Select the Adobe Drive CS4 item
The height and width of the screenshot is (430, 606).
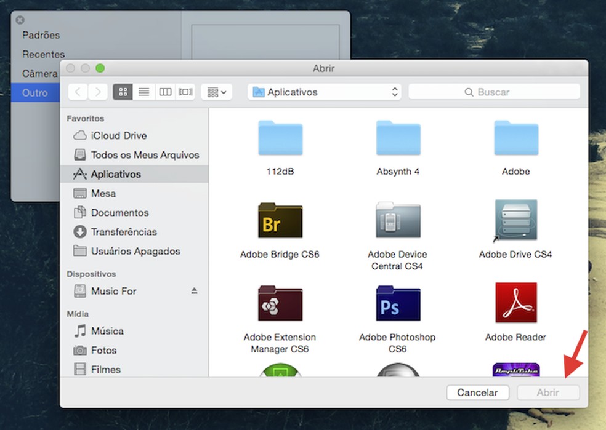[515, 219]
